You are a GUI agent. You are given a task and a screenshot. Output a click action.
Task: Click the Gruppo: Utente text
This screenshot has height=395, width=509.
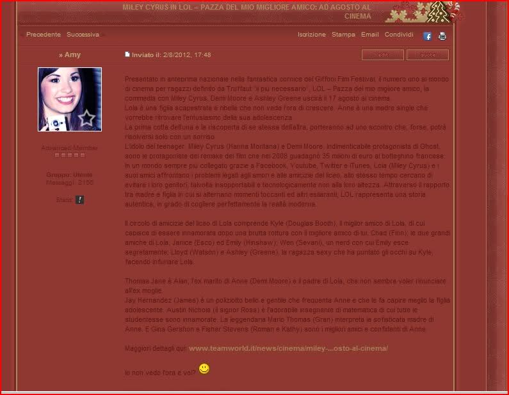click(69, 175)
